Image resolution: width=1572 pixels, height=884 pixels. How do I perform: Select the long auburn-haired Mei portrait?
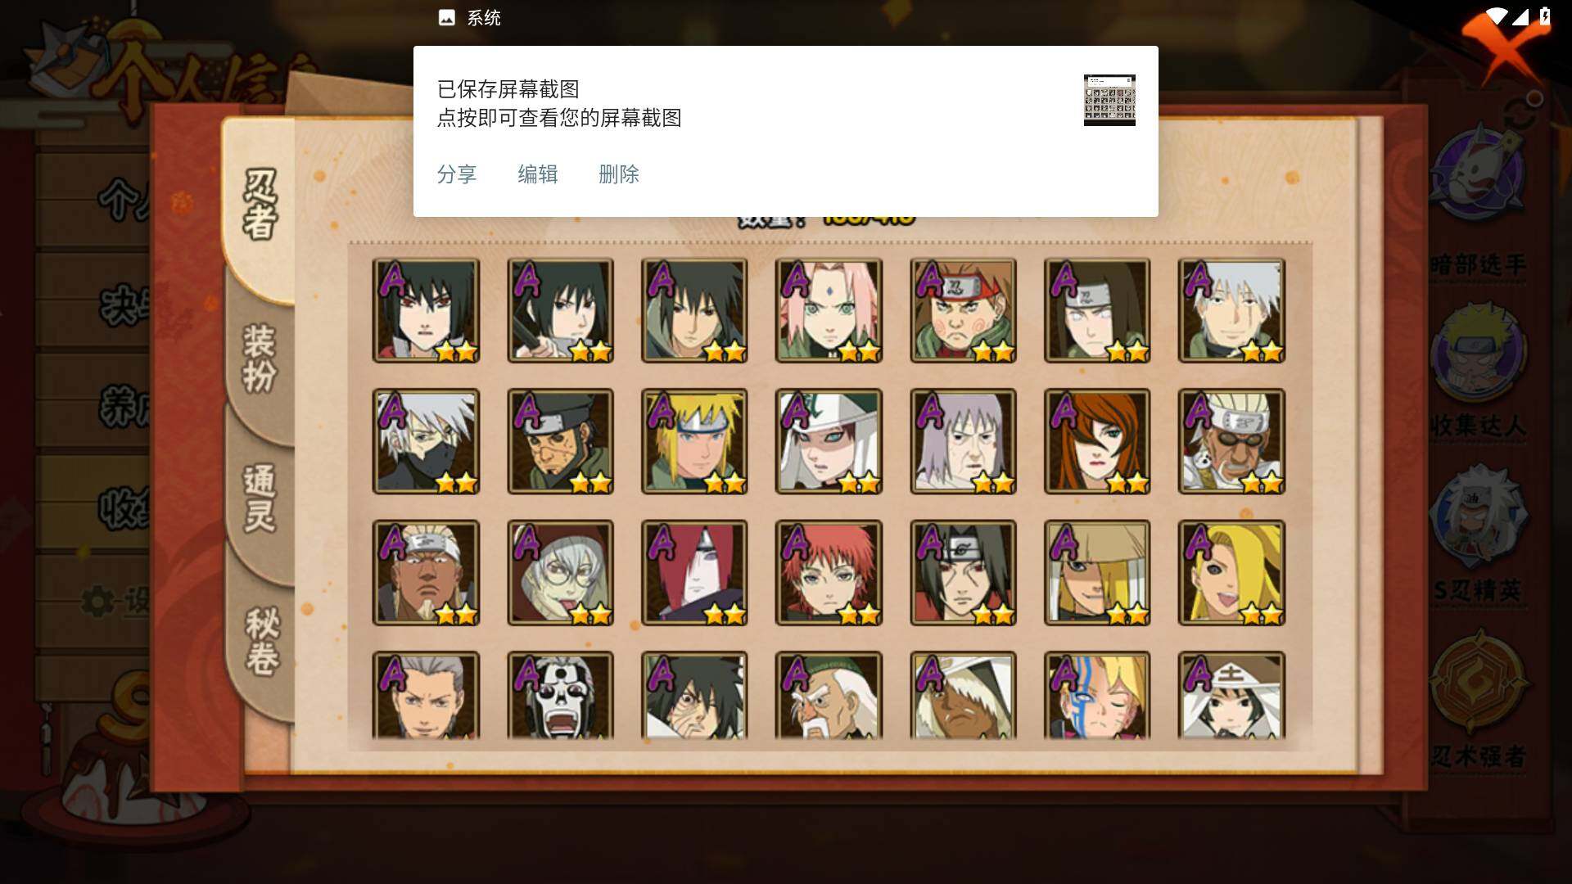[1097, 441]
